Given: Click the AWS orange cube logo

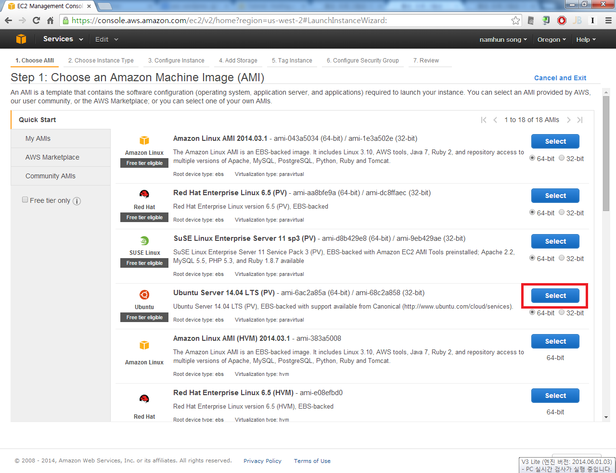Looking at the screenshot, I should 21,39.
